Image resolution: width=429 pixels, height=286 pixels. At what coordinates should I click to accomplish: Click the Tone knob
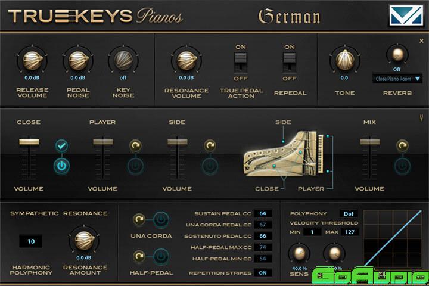(x=345, y=60)
